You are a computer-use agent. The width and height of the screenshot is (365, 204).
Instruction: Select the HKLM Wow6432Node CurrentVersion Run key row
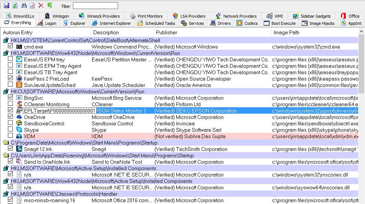(x=180, y=53)
